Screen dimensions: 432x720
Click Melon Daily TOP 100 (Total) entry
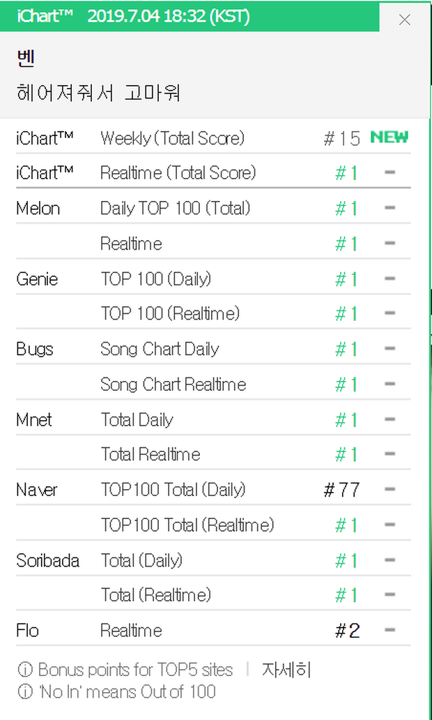tap(175, 208)
